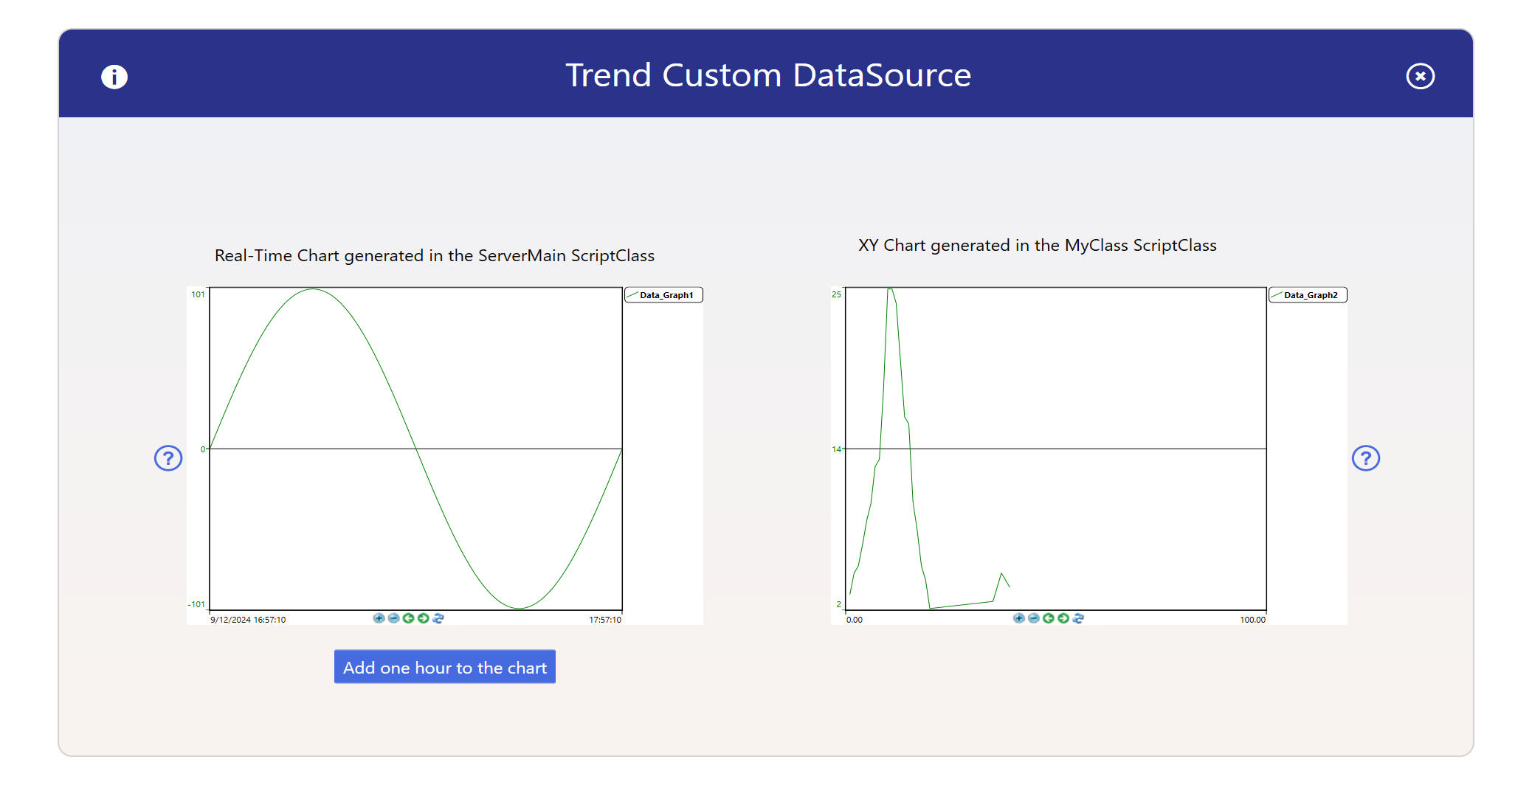Image resolution: width=1532 pixels, height=785 pixels.
Task: Click the 9/12/2024 16:57:10 start time label
Action: click(248, 620)
